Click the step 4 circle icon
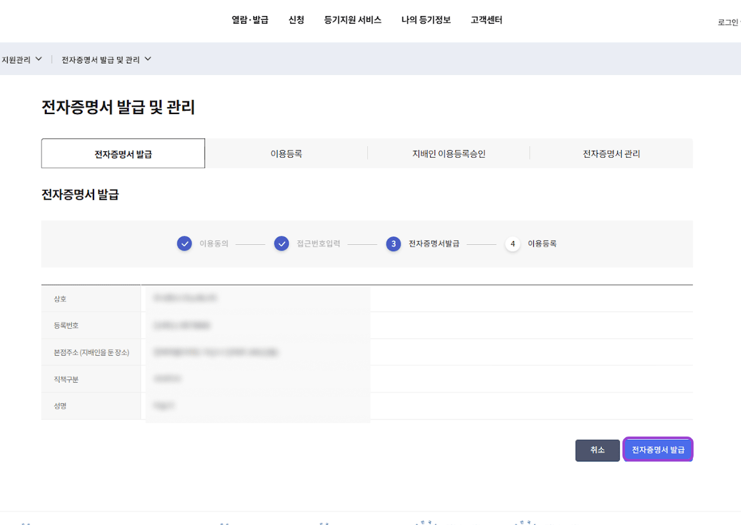Screen dimensions: 741x525 [513, 244]
